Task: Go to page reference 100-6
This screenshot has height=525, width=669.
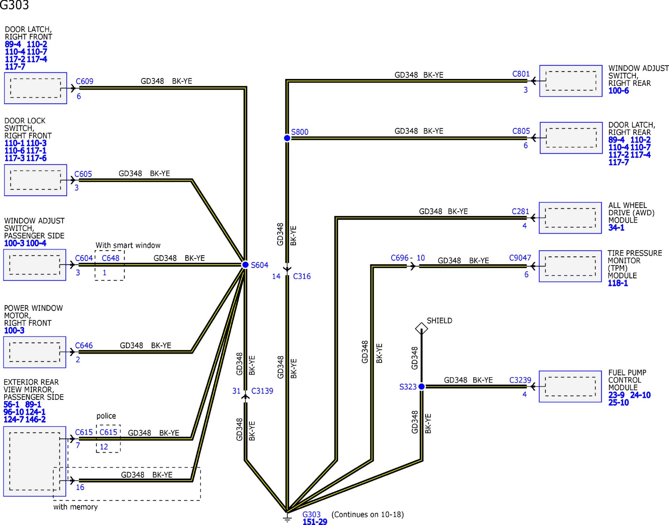Action: [618, 91]
